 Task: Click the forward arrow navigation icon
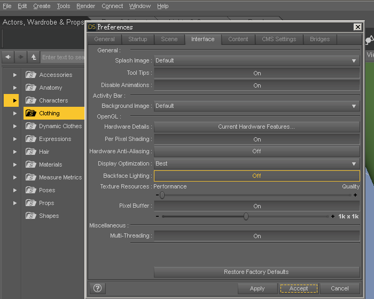21,57
